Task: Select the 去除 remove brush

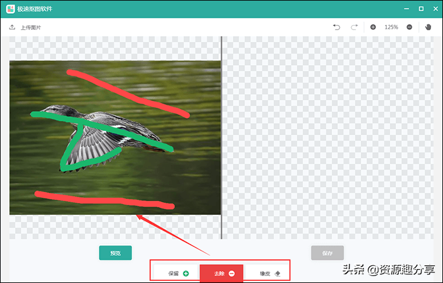Action: pos(221,273)
